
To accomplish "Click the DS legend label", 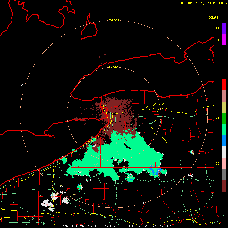I will coord(218,152).
